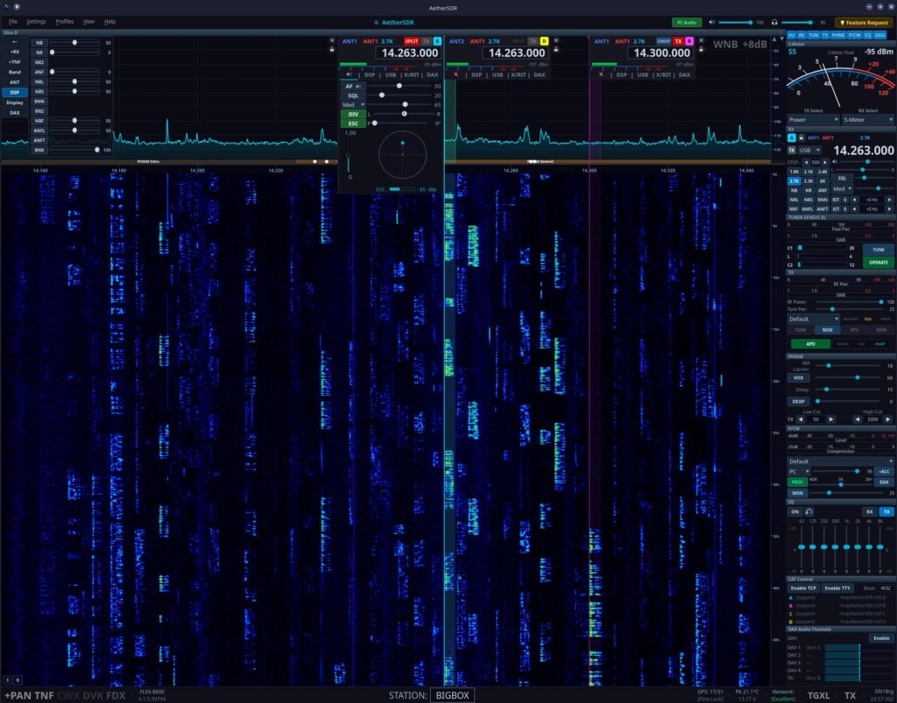The height and width of the screenshot is (703, 897).
Task: Click the speaker volume icon in top bar
Action: click(x=711, y=22)
